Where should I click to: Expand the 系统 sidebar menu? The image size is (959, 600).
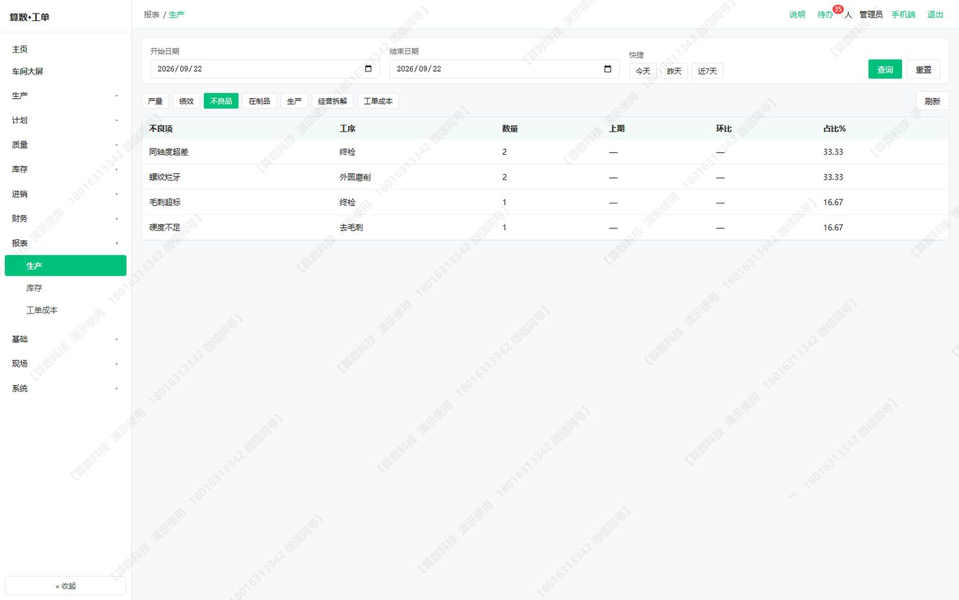[x=65, y=388]
